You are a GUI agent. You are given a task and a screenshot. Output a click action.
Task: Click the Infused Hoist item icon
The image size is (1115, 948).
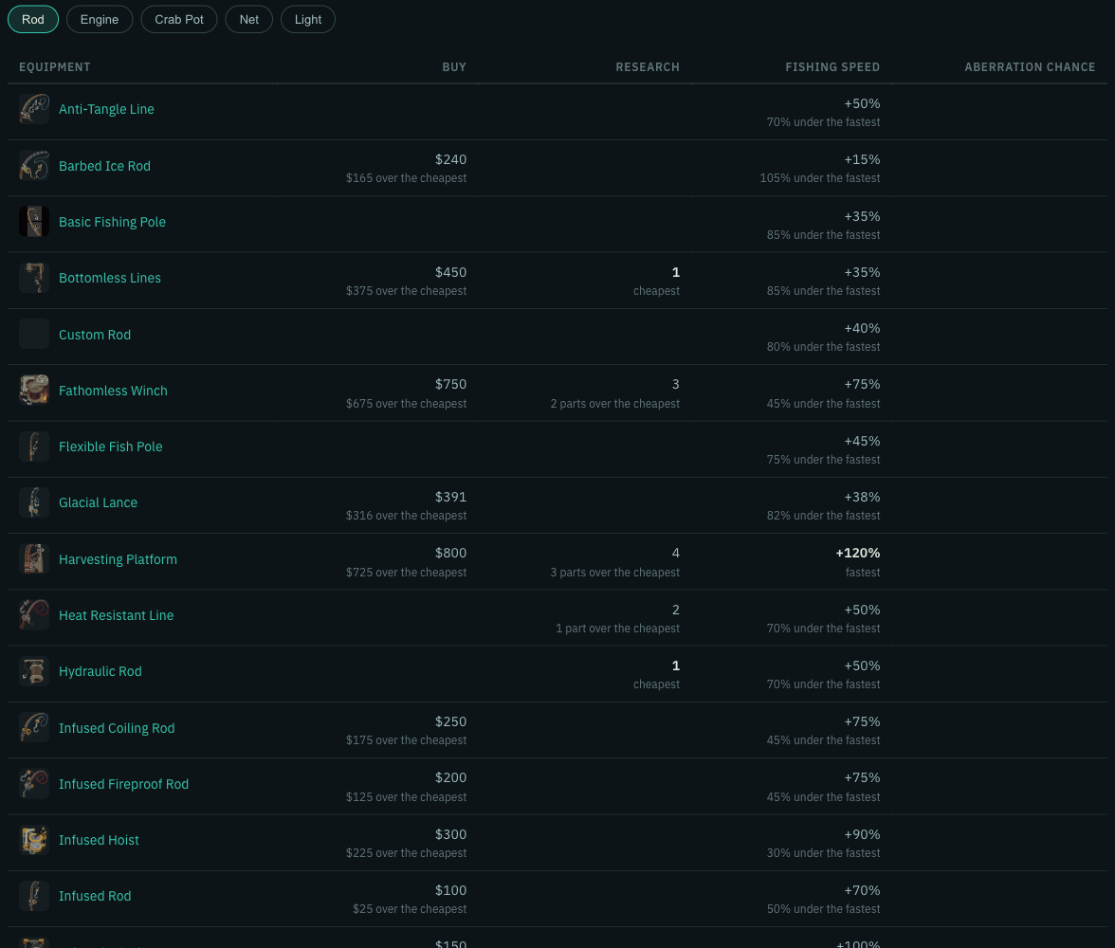[34, 840]
